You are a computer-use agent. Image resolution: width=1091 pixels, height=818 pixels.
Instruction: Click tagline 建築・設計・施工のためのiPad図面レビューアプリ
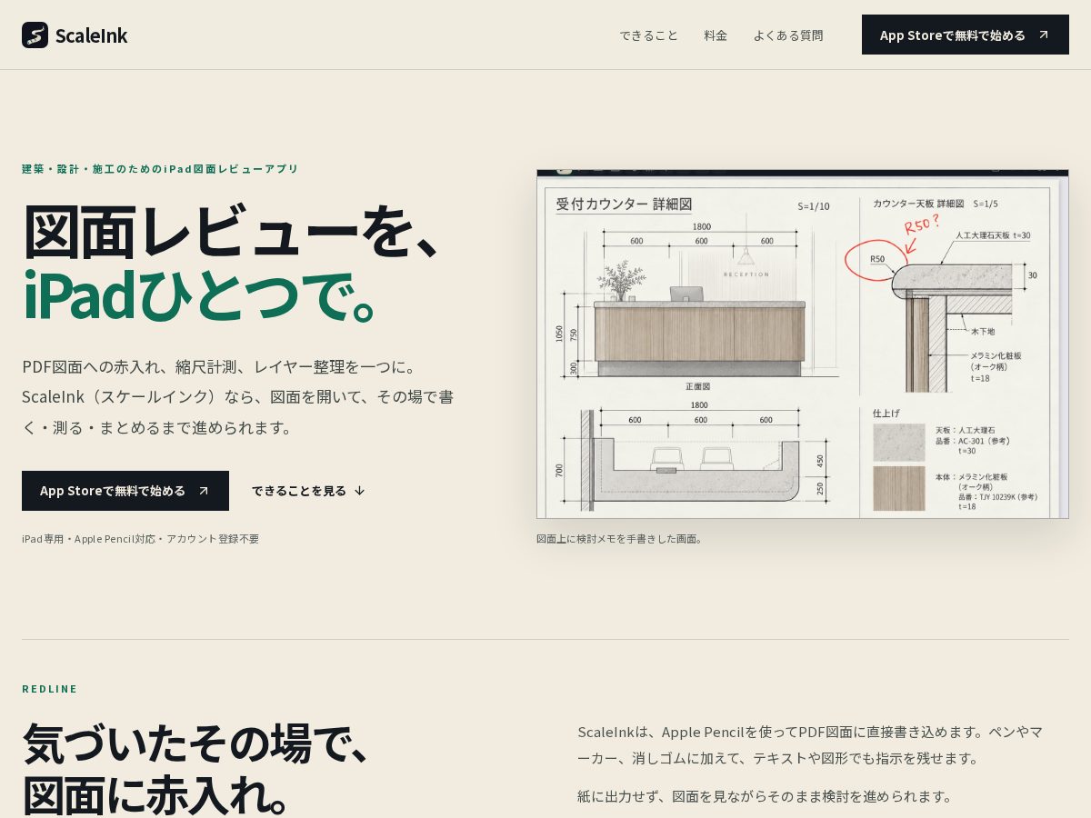pos(160,168)
